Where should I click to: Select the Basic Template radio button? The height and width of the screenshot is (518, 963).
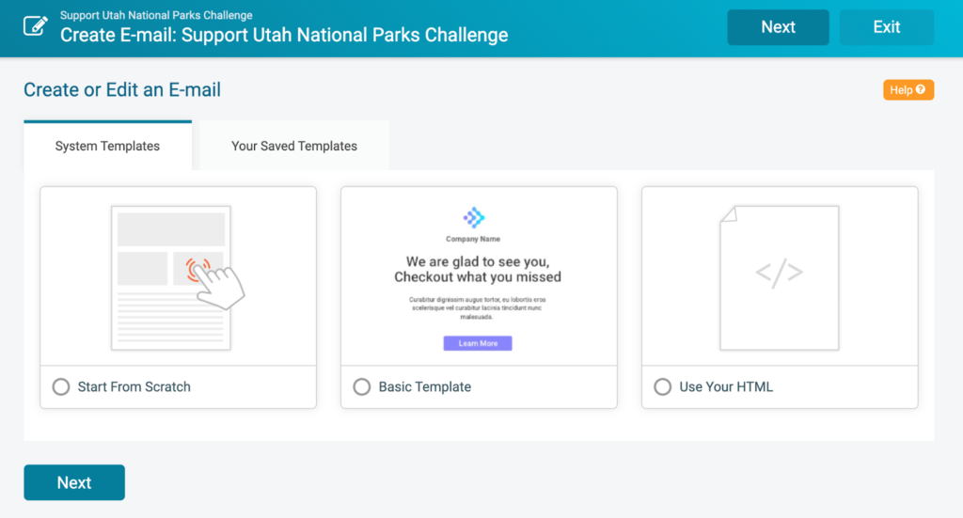pos(362,386)
